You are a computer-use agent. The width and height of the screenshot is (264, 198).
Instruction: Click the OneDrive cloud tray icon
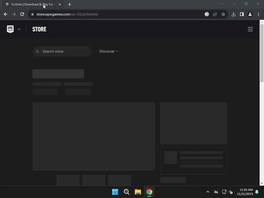coord(216,192)
